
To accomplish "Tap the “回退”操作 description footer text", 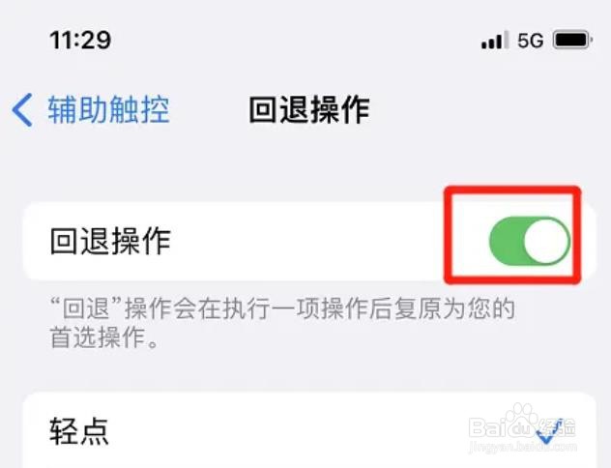I will coord(282,323).
